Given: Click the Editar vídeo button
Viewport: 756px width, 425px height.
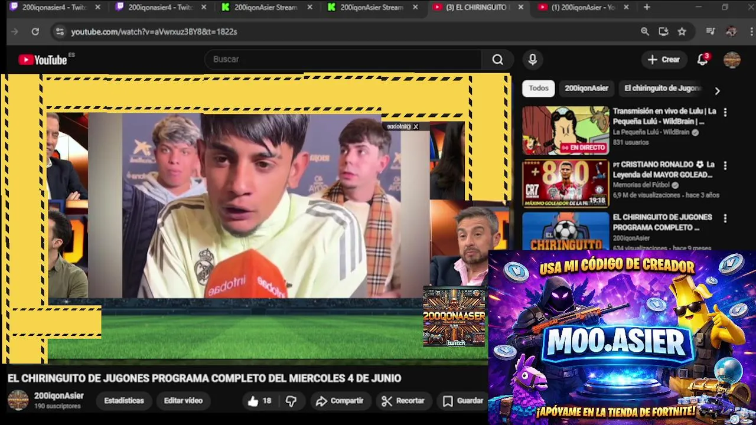Looking at the screenshot, I should (183, 401).
